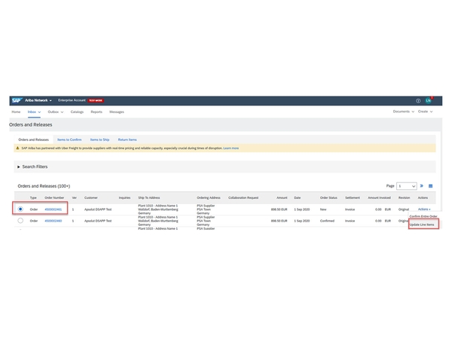Switch to the Items to Ship tab
Screen dimensions: 452x339
[99, 139]
